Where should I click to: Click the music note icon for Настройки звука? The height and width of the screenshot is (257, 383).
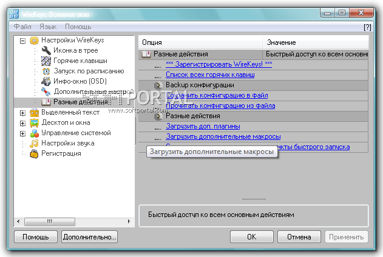[34, 144]
